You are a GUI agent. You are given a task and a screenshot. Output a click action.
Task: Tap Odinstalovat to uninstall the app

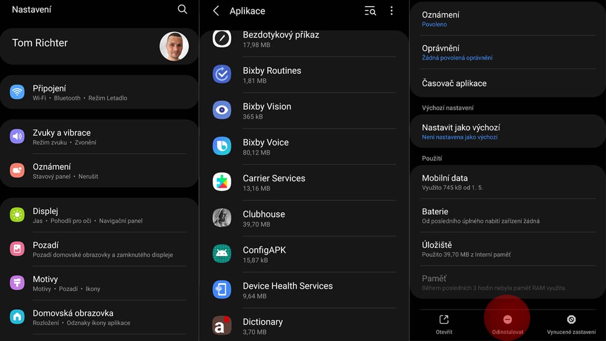click(x=508, y=324)
